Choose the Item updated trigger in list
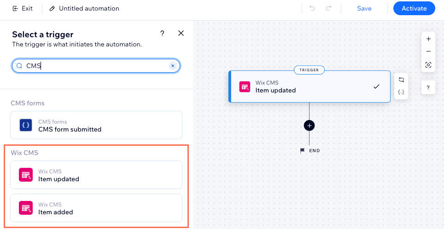This screenshot has width=444, height=229. 96,175
